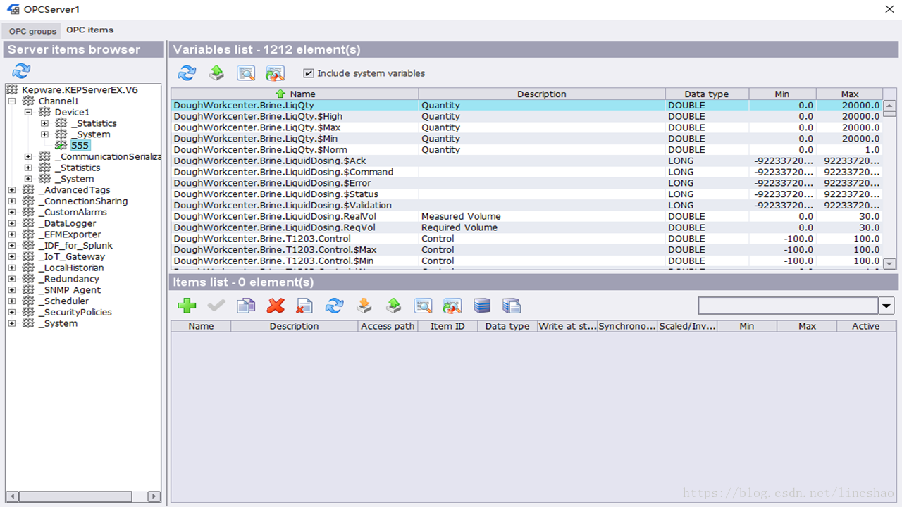Image resolution: width=902 pixels, height=507 pixels.
Task: Click the Item ID column header
Action: (x=447, y=326)
